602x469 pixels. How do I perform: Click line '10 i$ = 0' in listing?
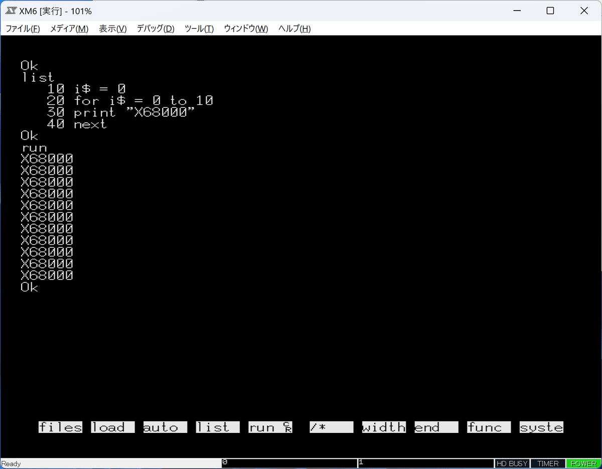click(x=86, y=89)
